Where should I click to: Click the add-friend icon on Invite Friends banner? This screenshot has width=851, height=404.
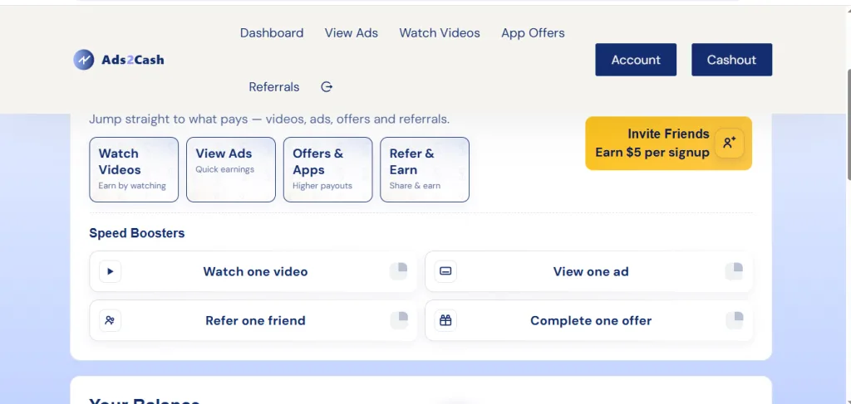(x=729, y=143)
